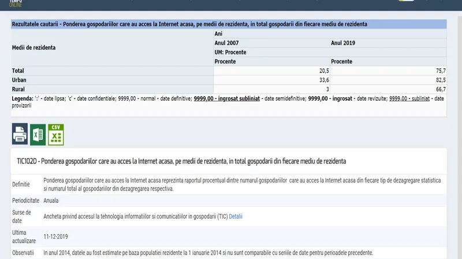The image size is (462, 259).
Task: Click the Total row label
Action: point(18,71)
